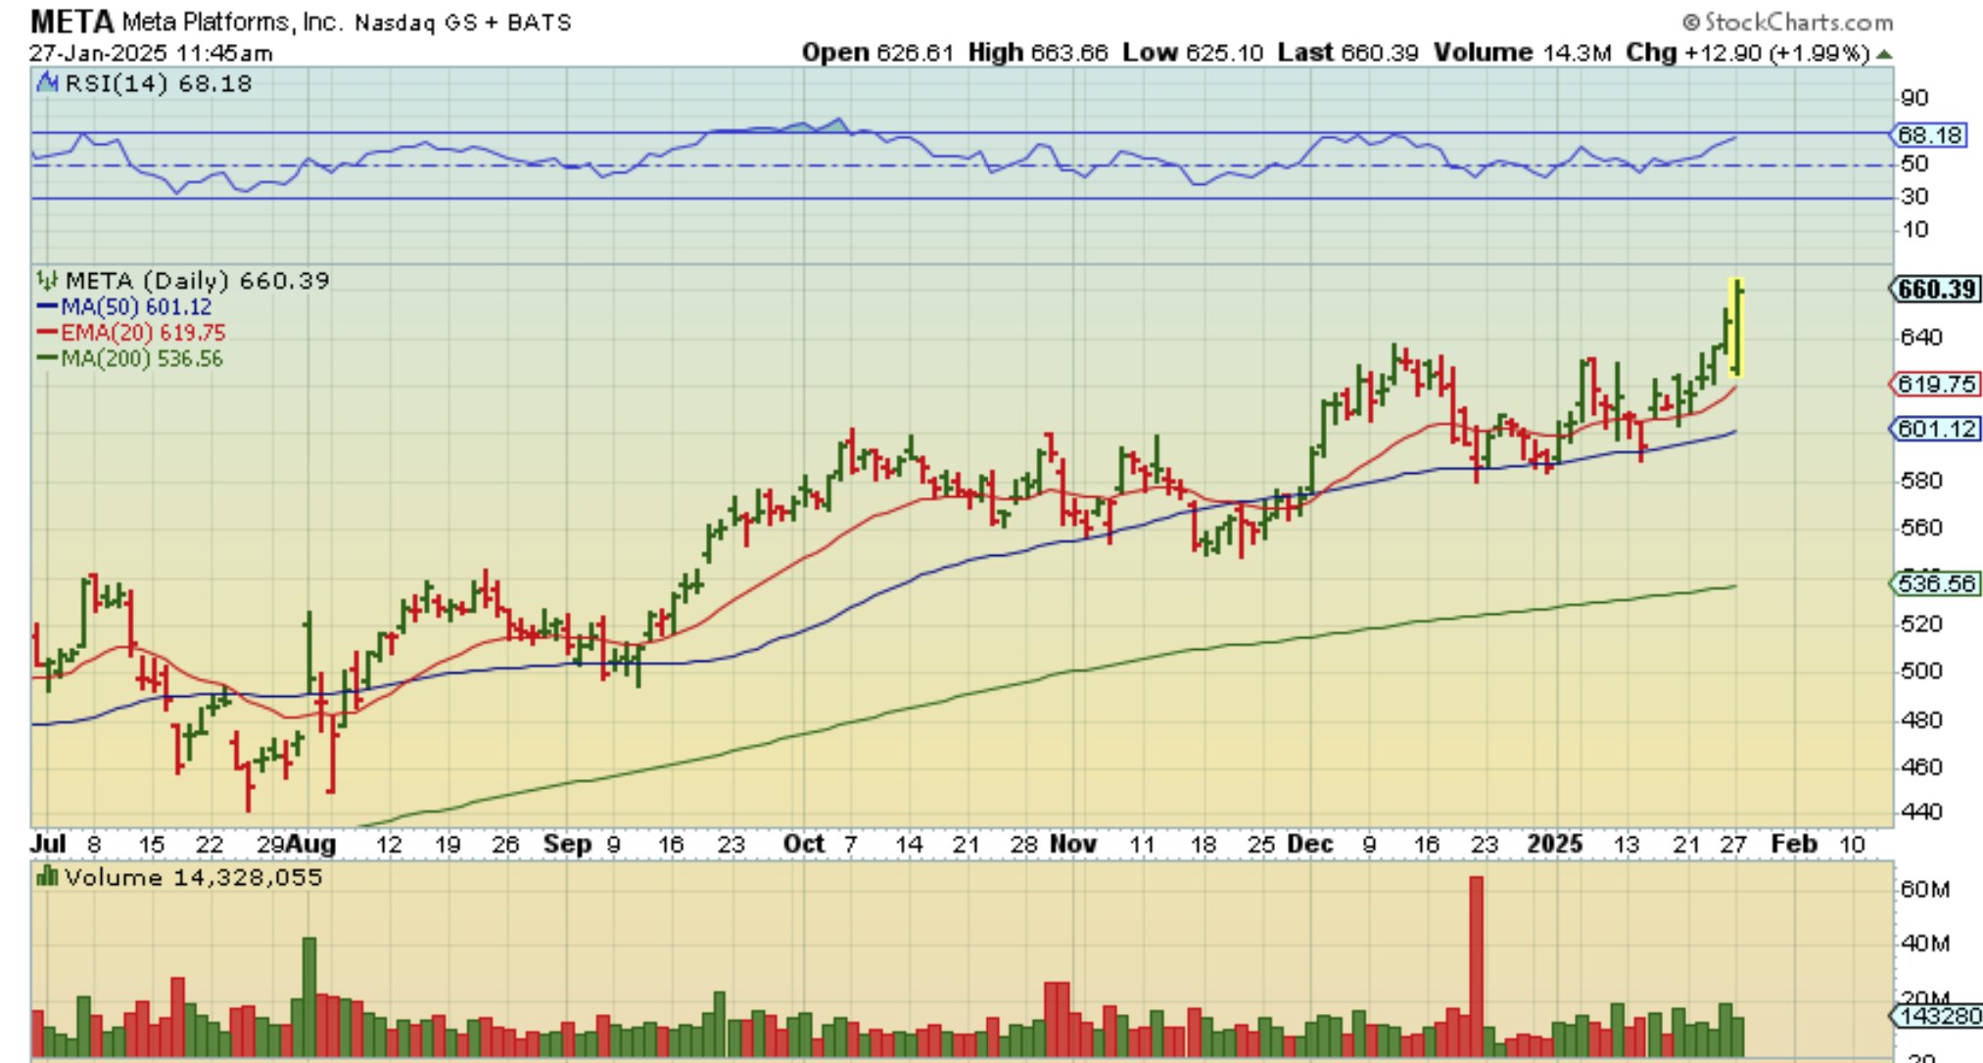The width and height of the screenshot is (1983, 1063).
Task: Click the RSI(14) indicator icon
Action: coord(47,83)
